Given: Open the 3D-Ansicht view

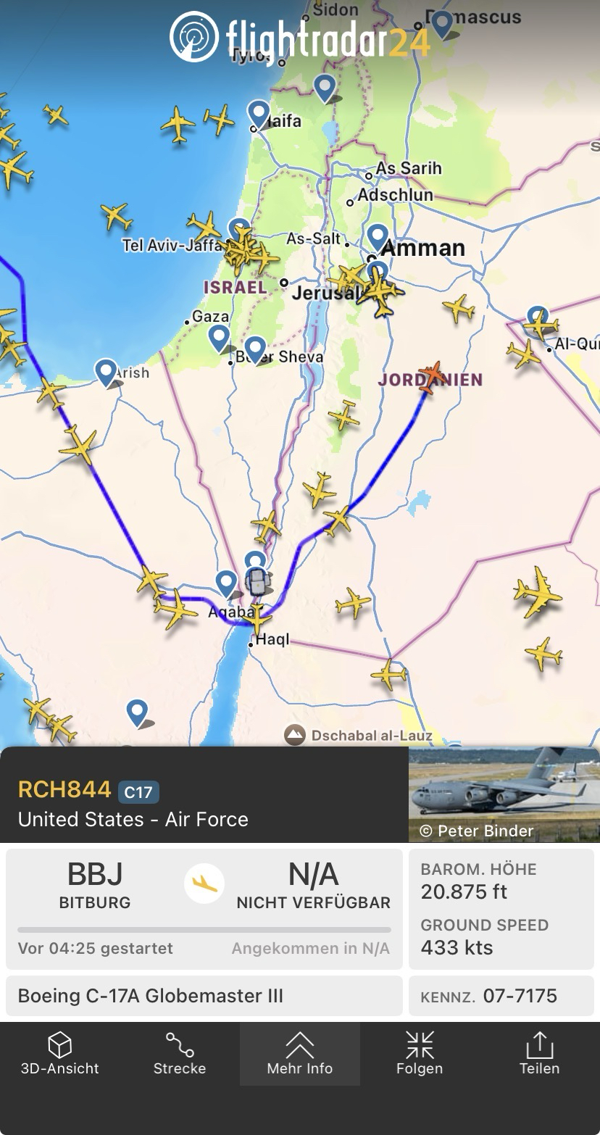Looking at the screenshot, I should point(59,1053).
